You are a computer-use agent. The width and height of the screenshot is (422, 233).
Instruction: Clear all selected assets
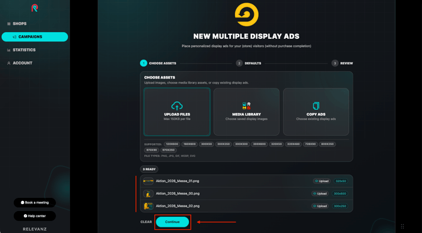[x=146, y=222]
